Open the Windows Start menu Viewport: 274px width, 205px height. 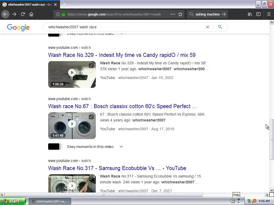(x=13, y=201)
